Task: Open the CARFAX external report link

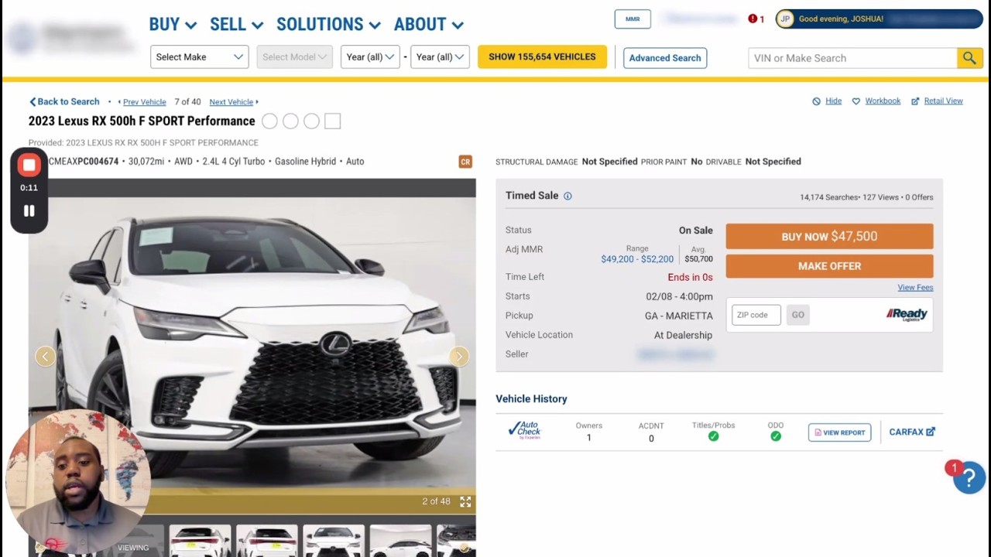Action: pos(912,432)
